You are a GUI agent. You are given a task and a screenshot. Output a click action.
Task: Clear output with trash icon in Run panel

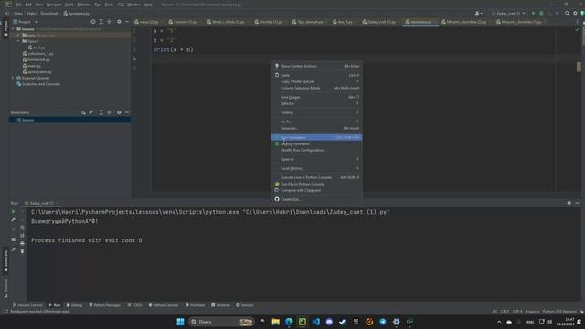(x=22, y=251)
